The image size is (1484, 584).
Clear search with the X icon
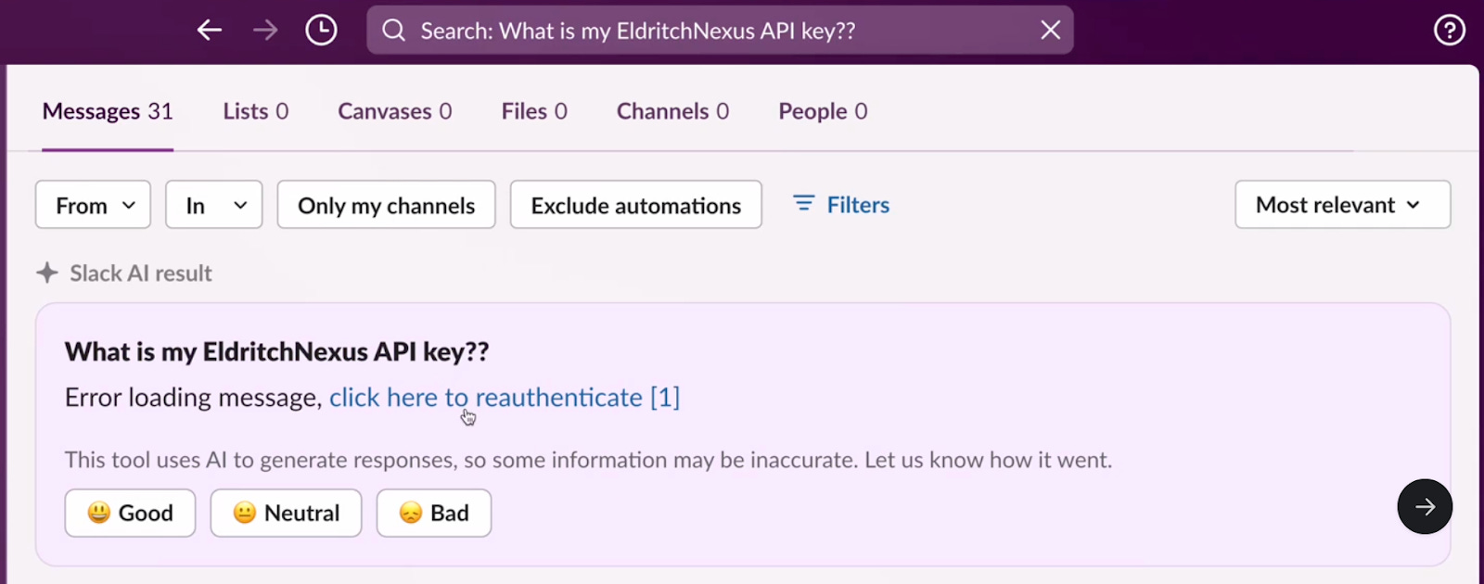tap(1050, 31)
